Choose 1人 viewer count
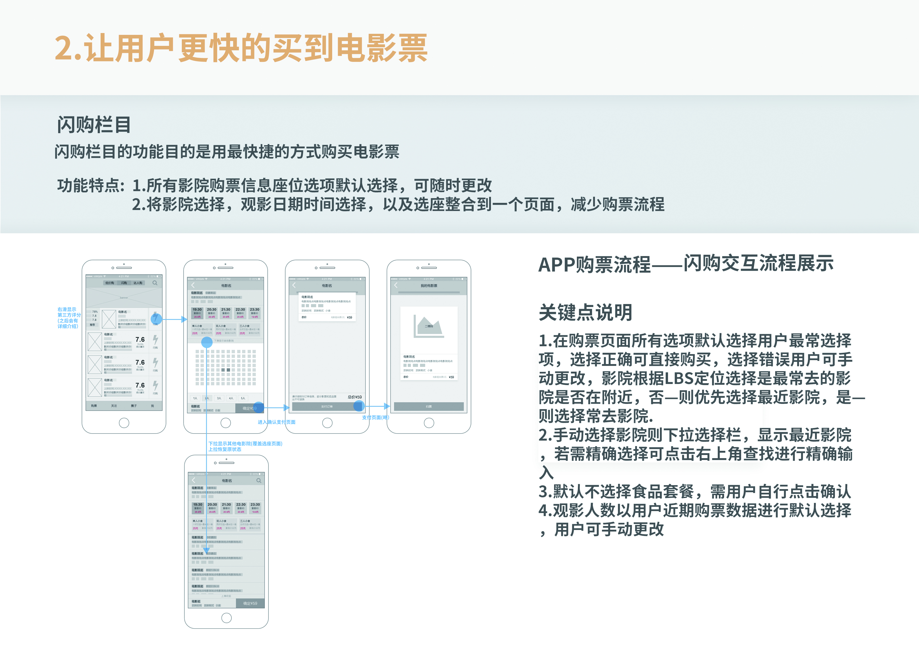 (x=195, y=398)
